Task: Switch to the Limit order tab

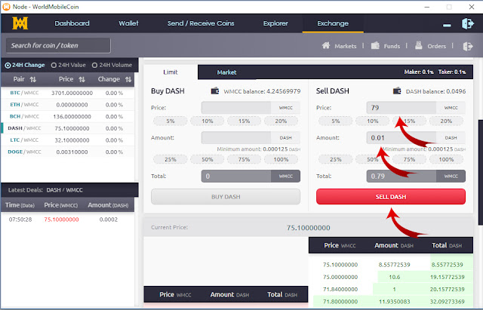Action: [x=171, y=72]
